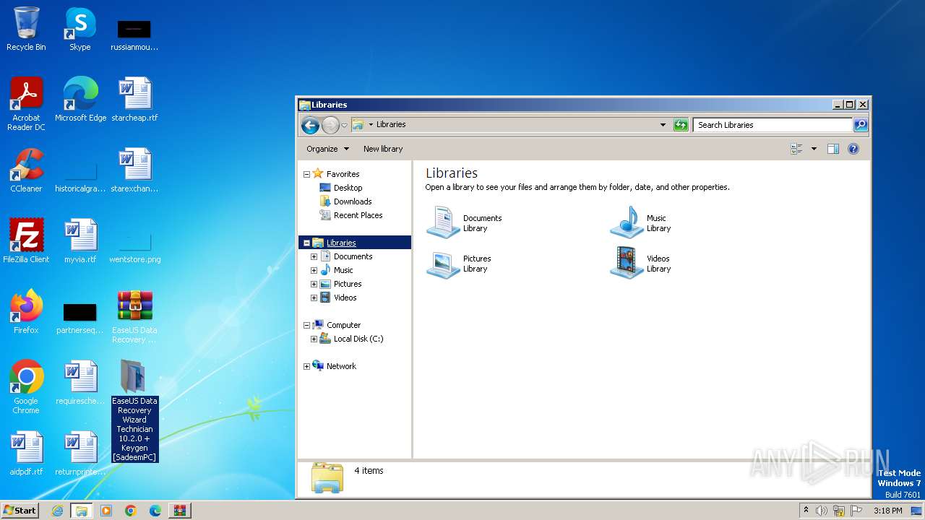Select the Skype desktop shortcut
This screenshot has height=520, width=925.
click(80, 30)
